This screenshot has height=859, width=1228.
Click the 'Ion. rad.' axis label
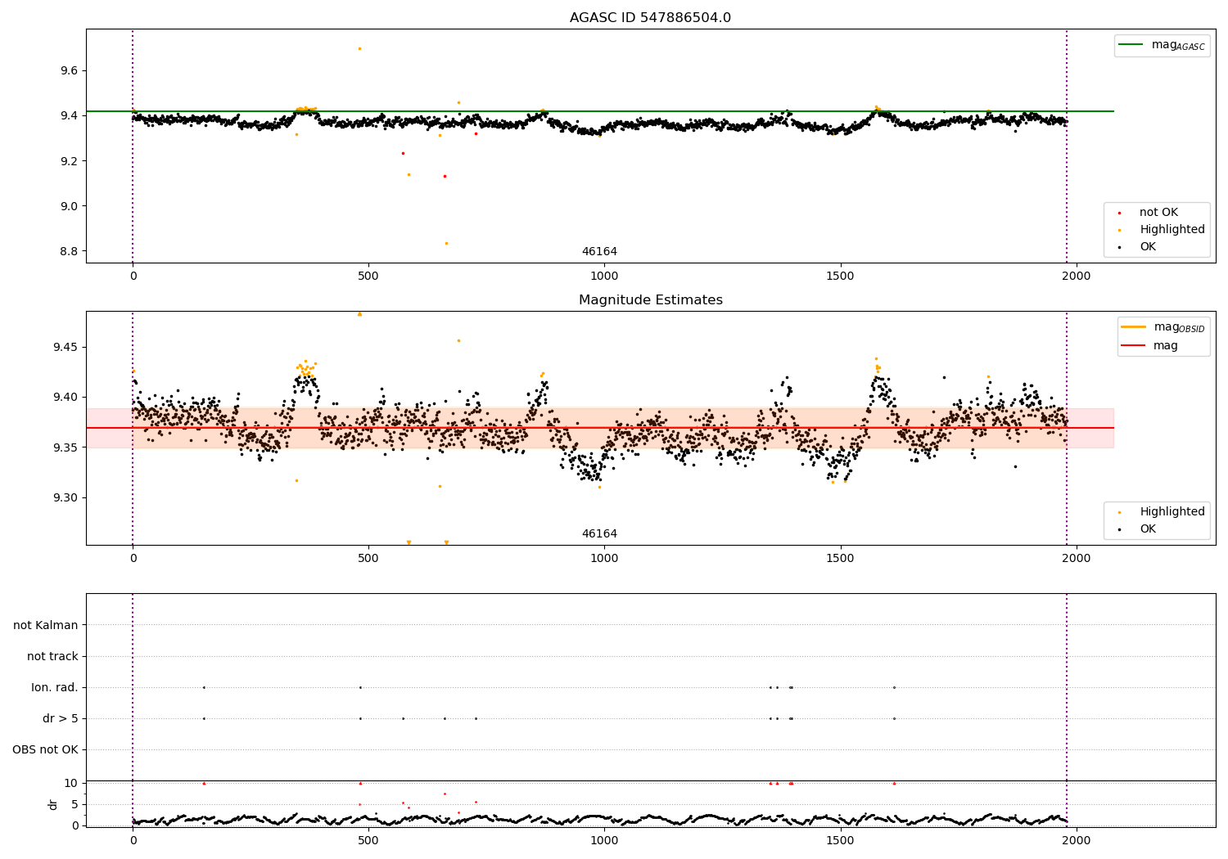click(55, 687)
